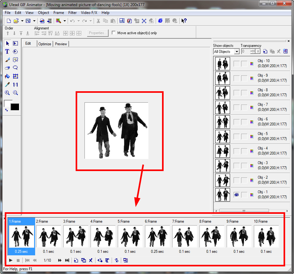
Task: Go to the last frame
Action: [67, 260]
